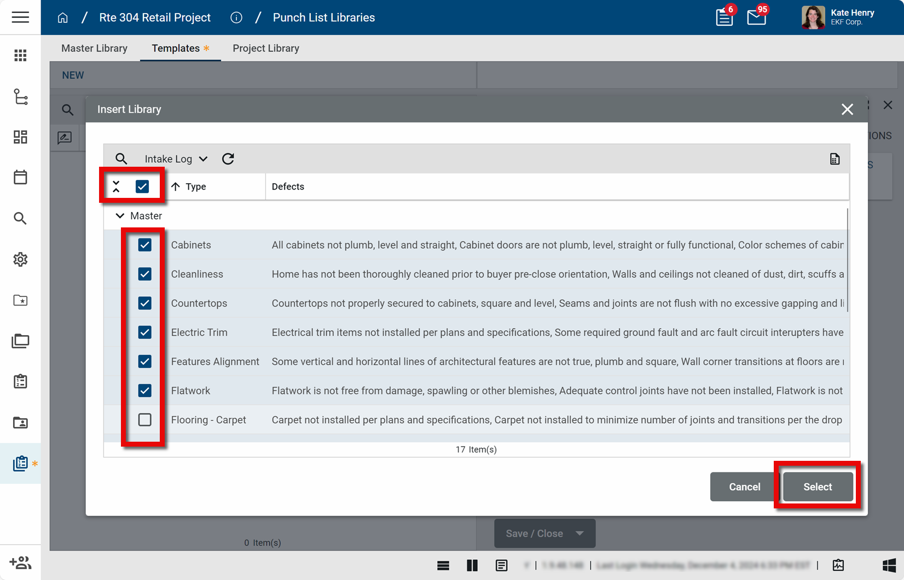Image resolution: width=904 pixels, height=580 pixels.
Task: Collapse all groups using header arrows icon
Action: point(116,186)
